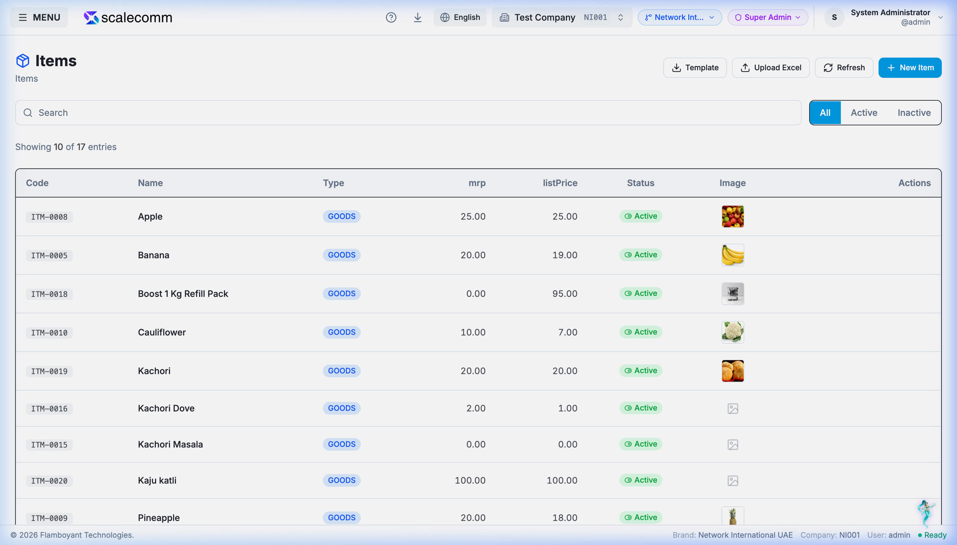Click the Active status badge for Apple

(x=640, y=216)
